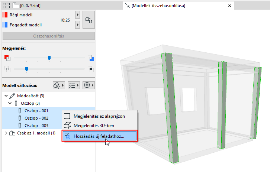Select the Oszlop (3) tree row

(x=49, y=103)
